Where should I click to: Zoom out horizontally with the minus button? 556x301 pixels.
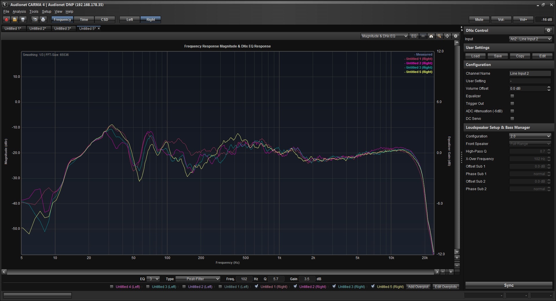443,272
